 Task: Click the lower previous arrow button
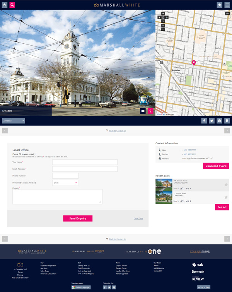coord(5,239)
